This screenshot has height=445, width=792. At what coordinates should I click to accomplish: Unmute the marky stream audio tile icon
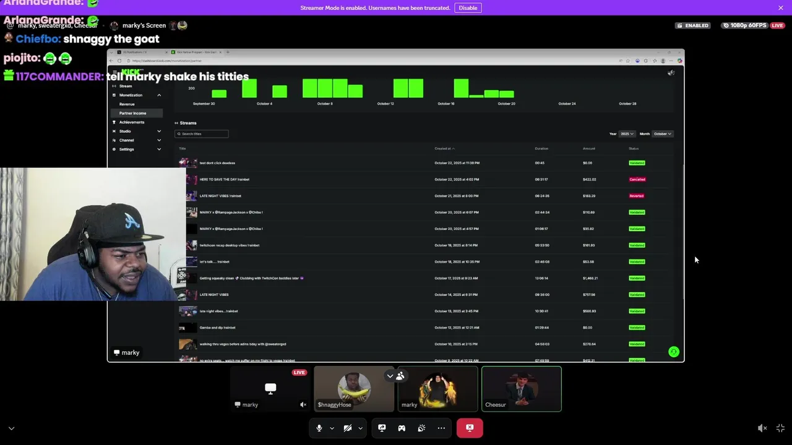pos(303,405)
